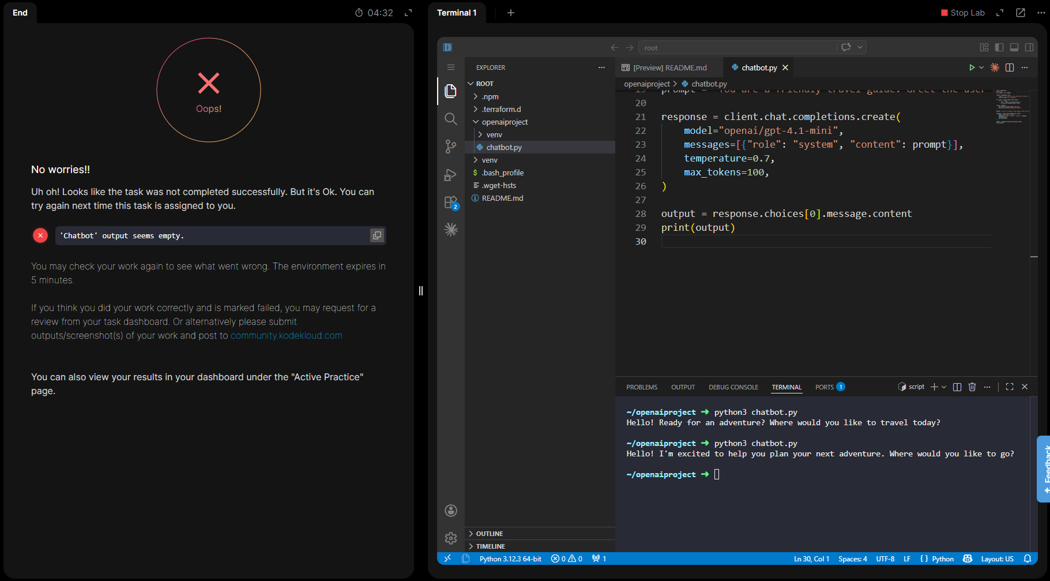Expand the OUTLINE section

(x=490, y=534)
